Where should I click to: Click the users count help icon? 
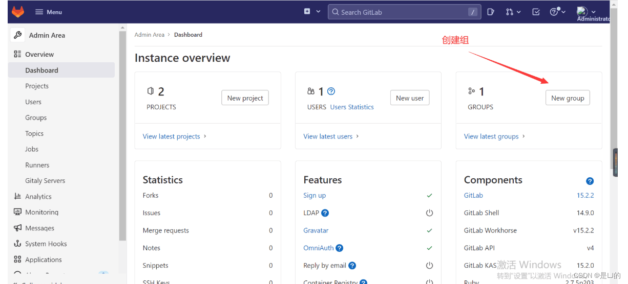pyautogui.click(x=331, y=91)
